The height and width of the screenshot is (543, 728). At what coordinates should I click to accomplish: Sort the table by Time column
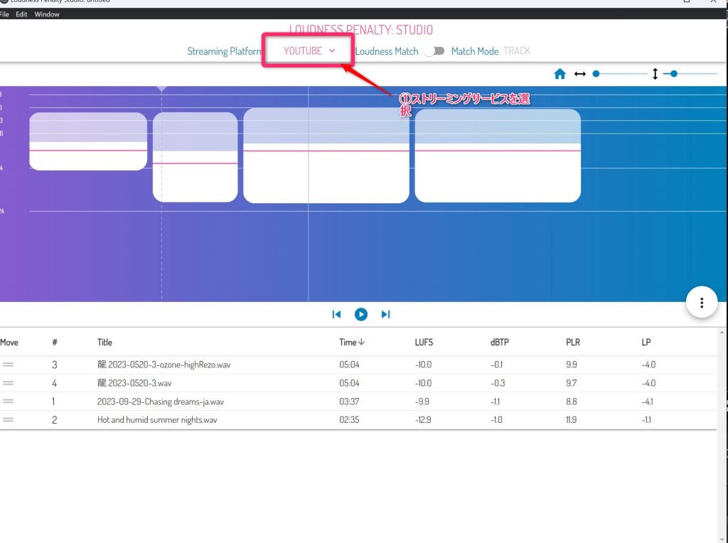tap(351, 343)
